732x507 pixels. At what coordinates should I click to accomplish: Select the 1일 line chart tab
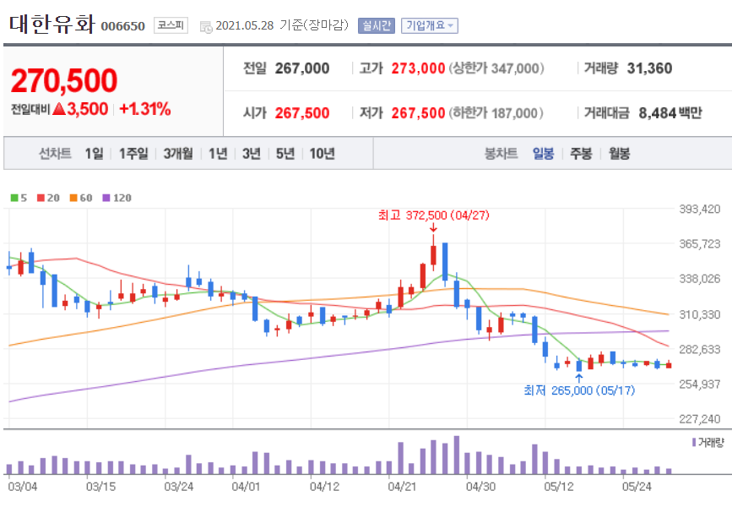94,153
